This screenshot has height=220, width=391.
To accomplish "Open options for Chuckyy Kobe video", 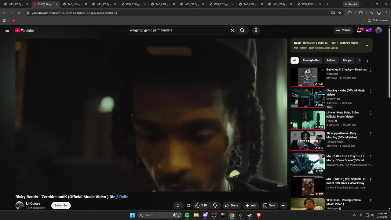I will click(x=371, y=91).
